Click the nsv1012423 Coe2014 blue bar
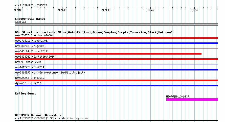The image size is (225, 122). [116, 70]
